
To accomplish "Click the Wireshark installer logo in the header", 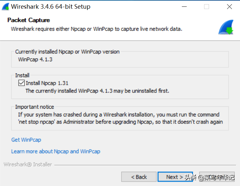I will [226, 27].
